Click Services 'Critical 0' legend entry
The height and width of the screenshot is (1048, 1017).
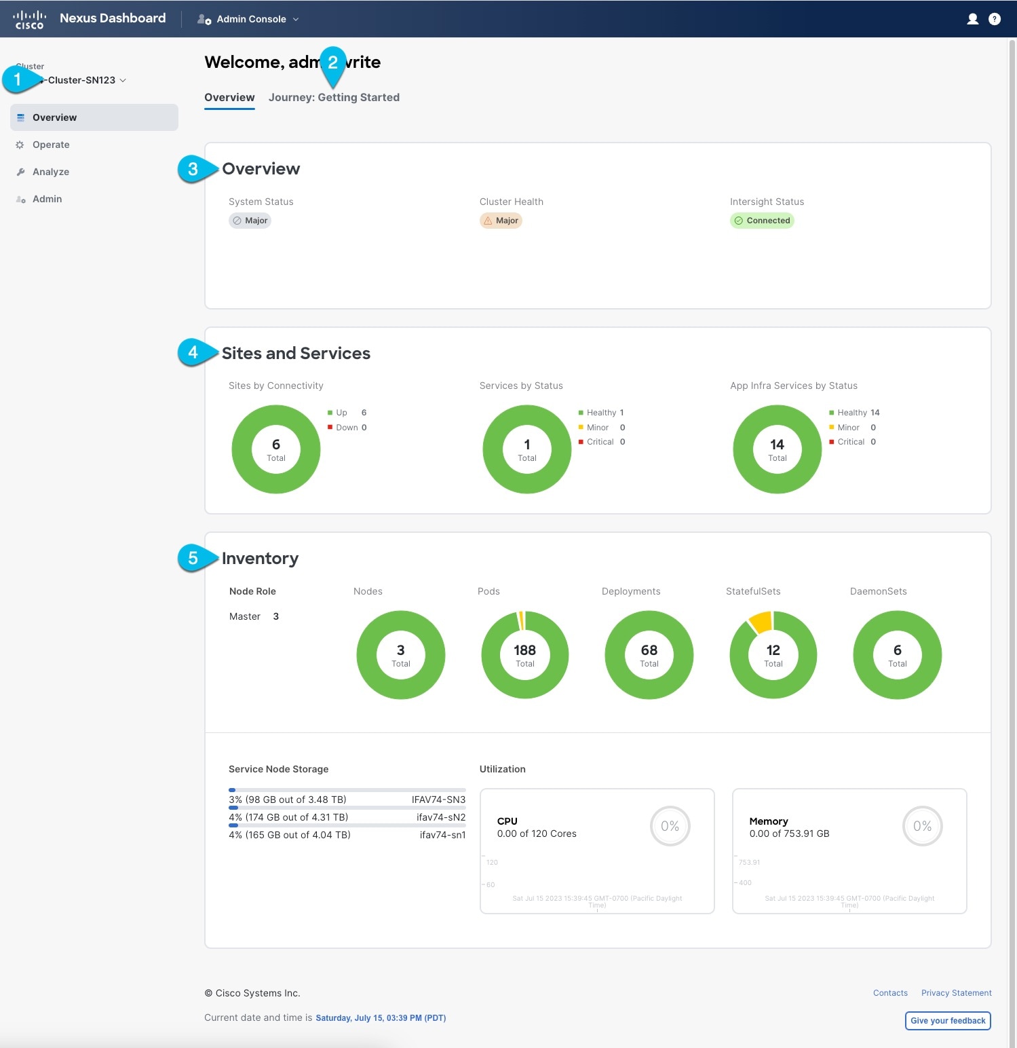click(602, 442)
